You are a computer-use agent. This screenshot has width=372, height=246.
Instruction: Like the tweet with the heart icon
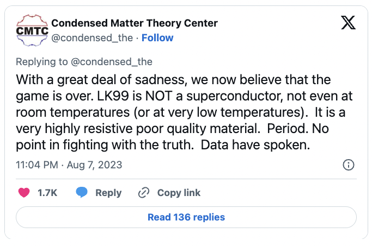(24, 193)
